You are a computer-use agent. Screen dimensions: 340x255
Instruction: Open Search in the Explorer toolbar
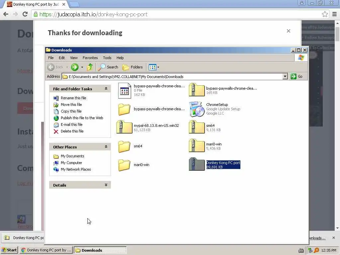[108, 67]
